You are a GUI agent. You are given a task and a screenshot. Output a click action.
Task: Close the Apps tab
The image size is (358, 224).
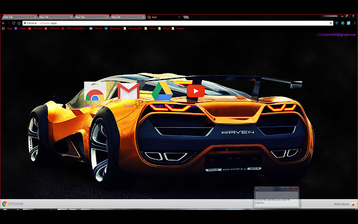click(x=179, y=17)
